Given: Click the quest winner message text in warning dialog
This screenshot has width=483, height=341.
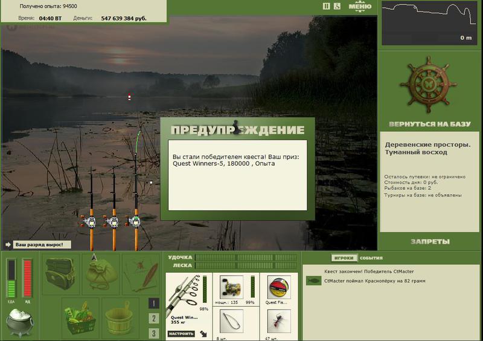Looking at the screenshot, I should click(x=235, y=160).
